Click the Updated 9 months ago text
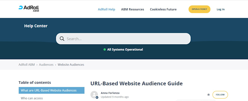 coord(115,97)
